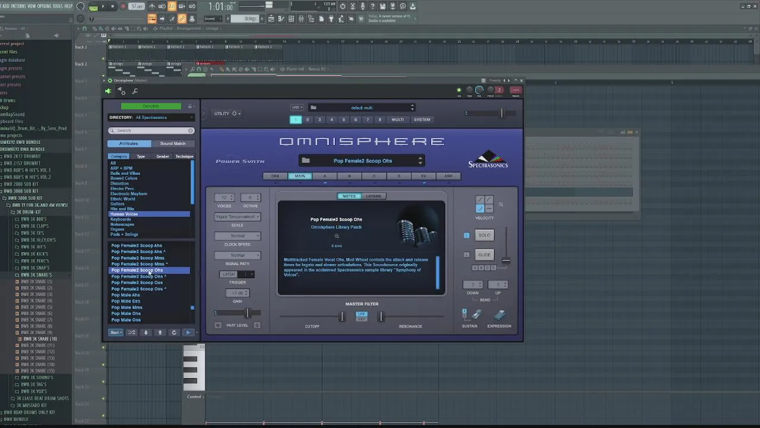
Task: Click the FL Studio stop button
Action: coord(112,7)
